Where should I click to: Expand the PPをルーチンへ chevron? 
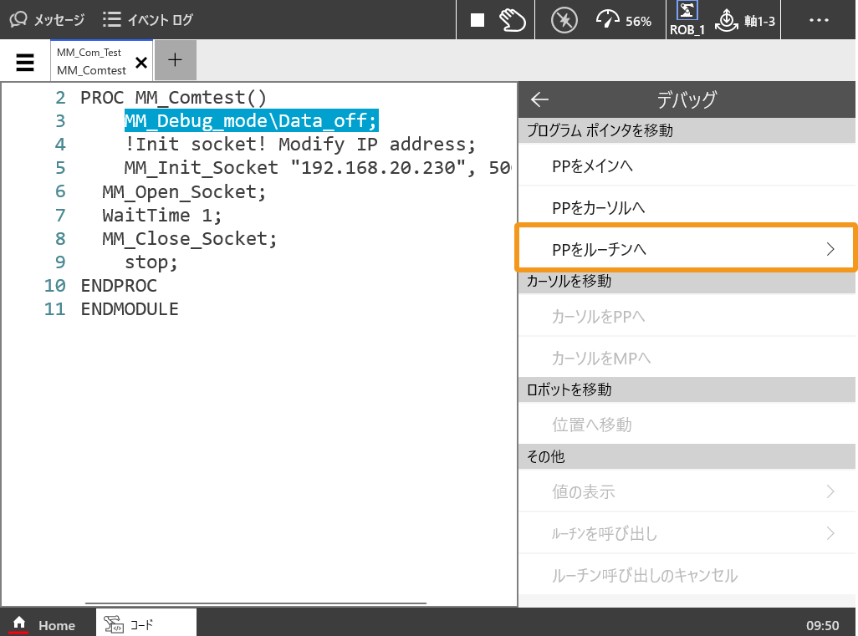[830, 249]
